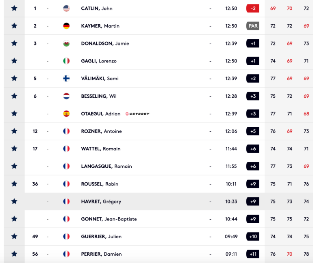
Task: Open player DONALDSON, Jamie
Action: pyautogui.click(x=105, y=43)
